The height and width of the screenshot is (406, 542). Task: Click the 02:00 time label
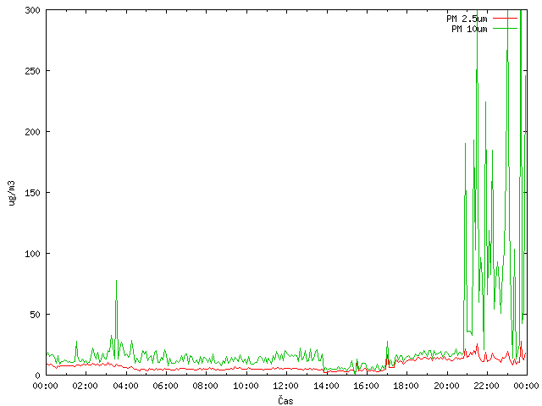85,386
